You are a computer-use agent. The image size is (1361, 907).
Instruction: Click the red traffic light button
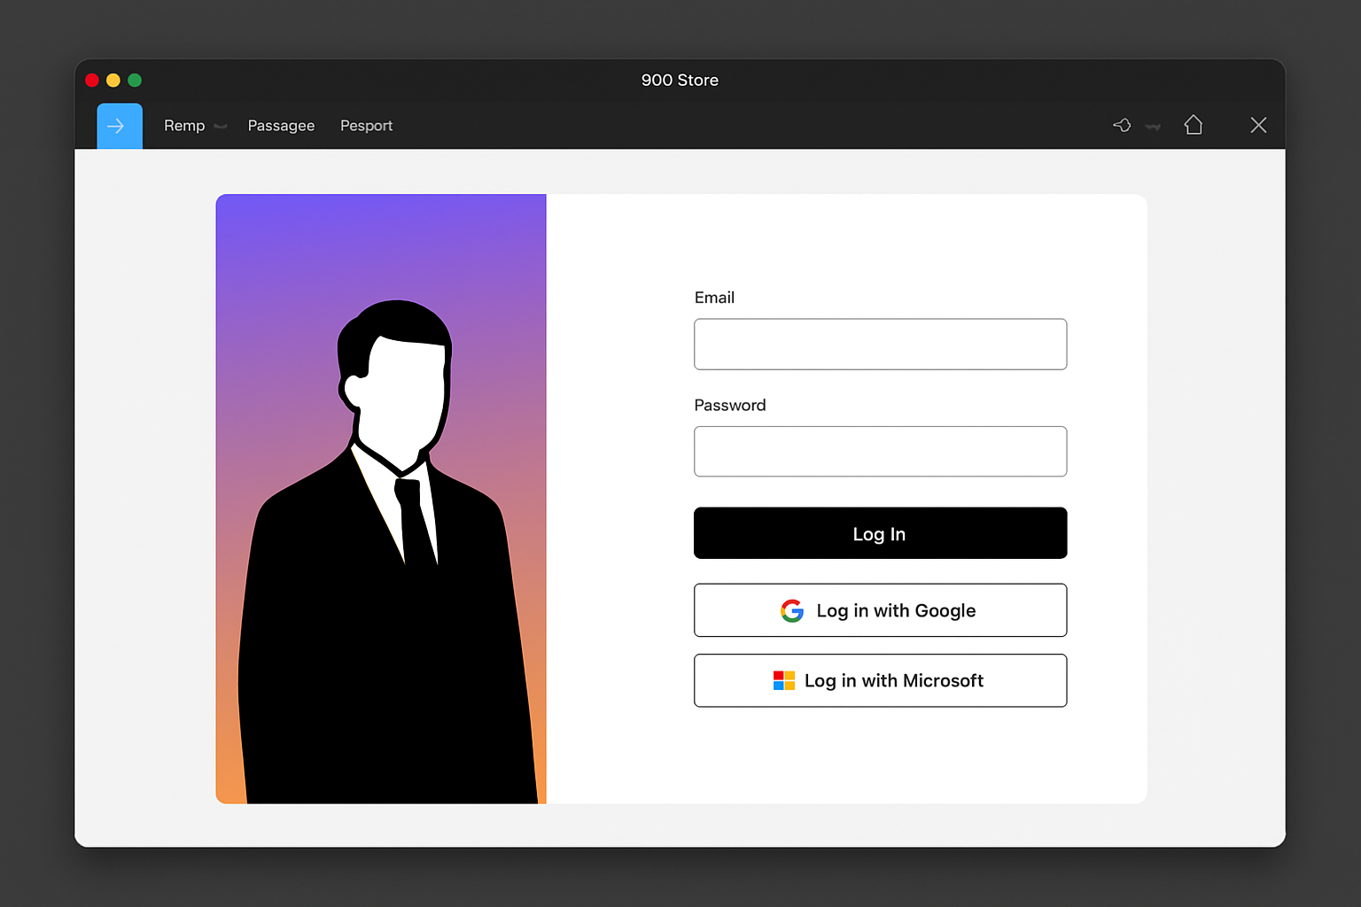tap(92, 80)
